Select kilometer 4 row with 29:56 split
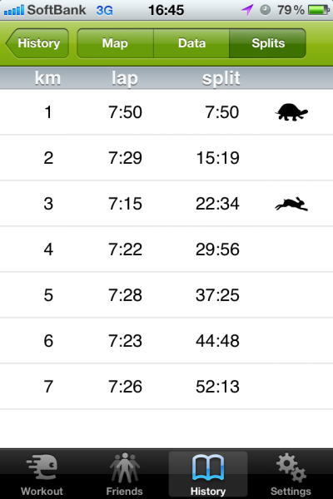This screenshot has width=333, height=499. (166, 249)
